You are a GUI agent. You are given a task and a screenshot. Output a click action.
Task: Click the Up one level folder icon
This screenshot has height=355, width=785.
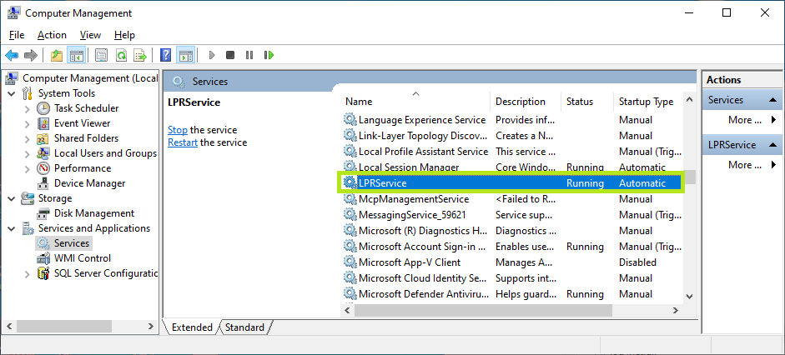pyautogui.click(x=57, y=55)
